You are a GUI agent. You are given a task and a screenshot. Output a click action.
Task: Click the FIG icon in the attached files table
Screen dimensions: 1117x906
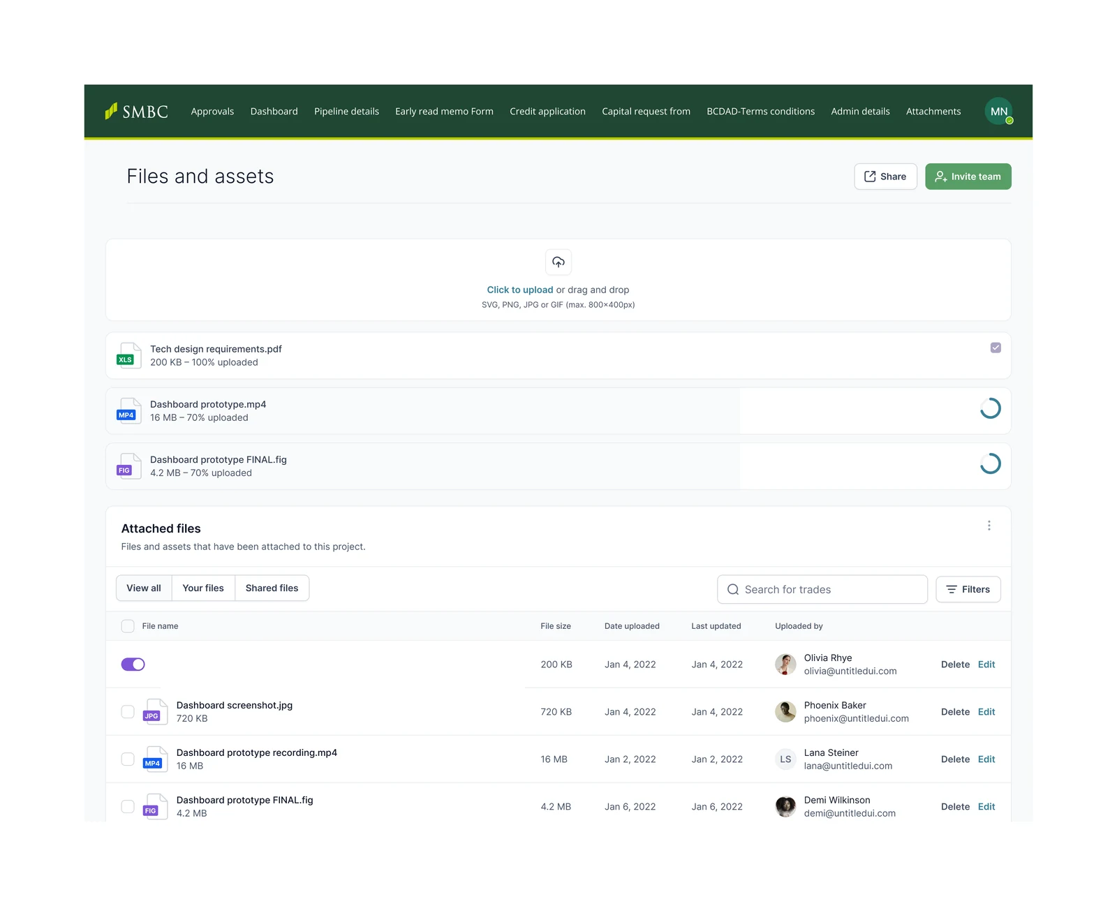(x=155, y=806)
